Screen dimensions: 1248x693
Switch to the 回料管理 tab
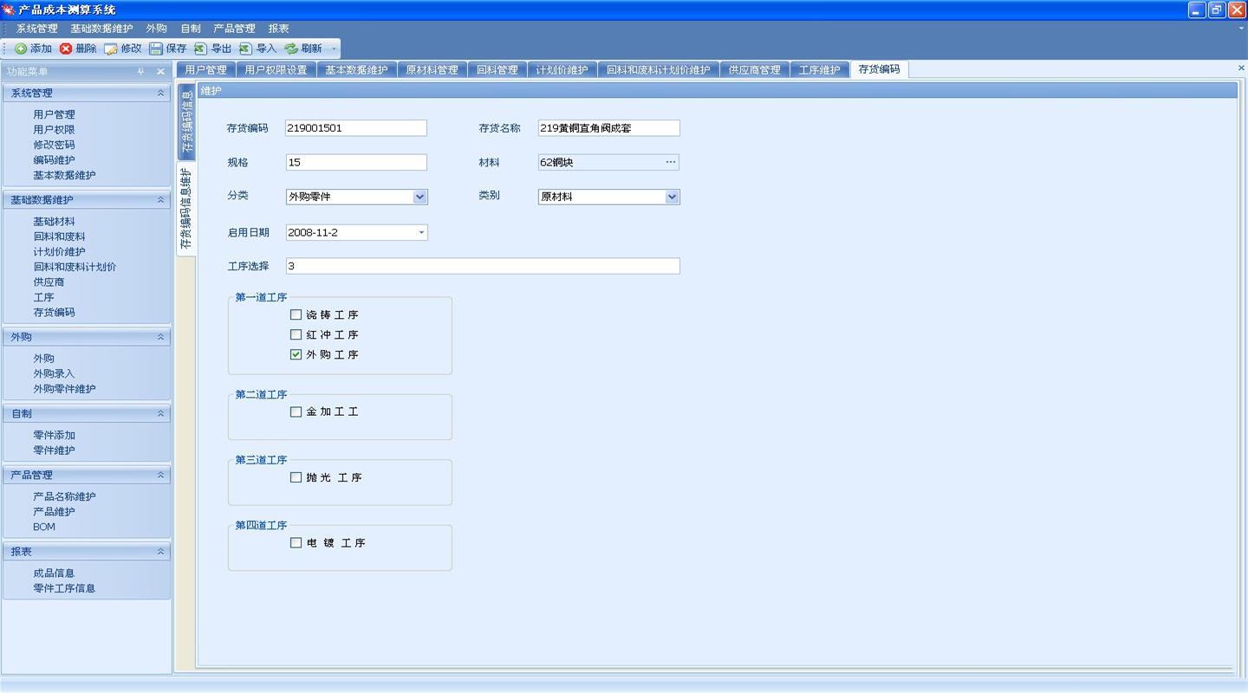(x=497, y=70)
